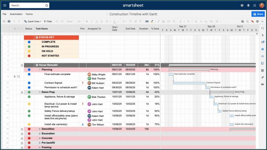Click the % Done column header

155,29
